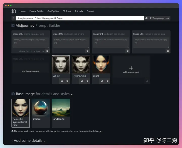This screenshot has width=182, height=148.
Task: Choose the landscape base image
Action: tap(61, 113)
